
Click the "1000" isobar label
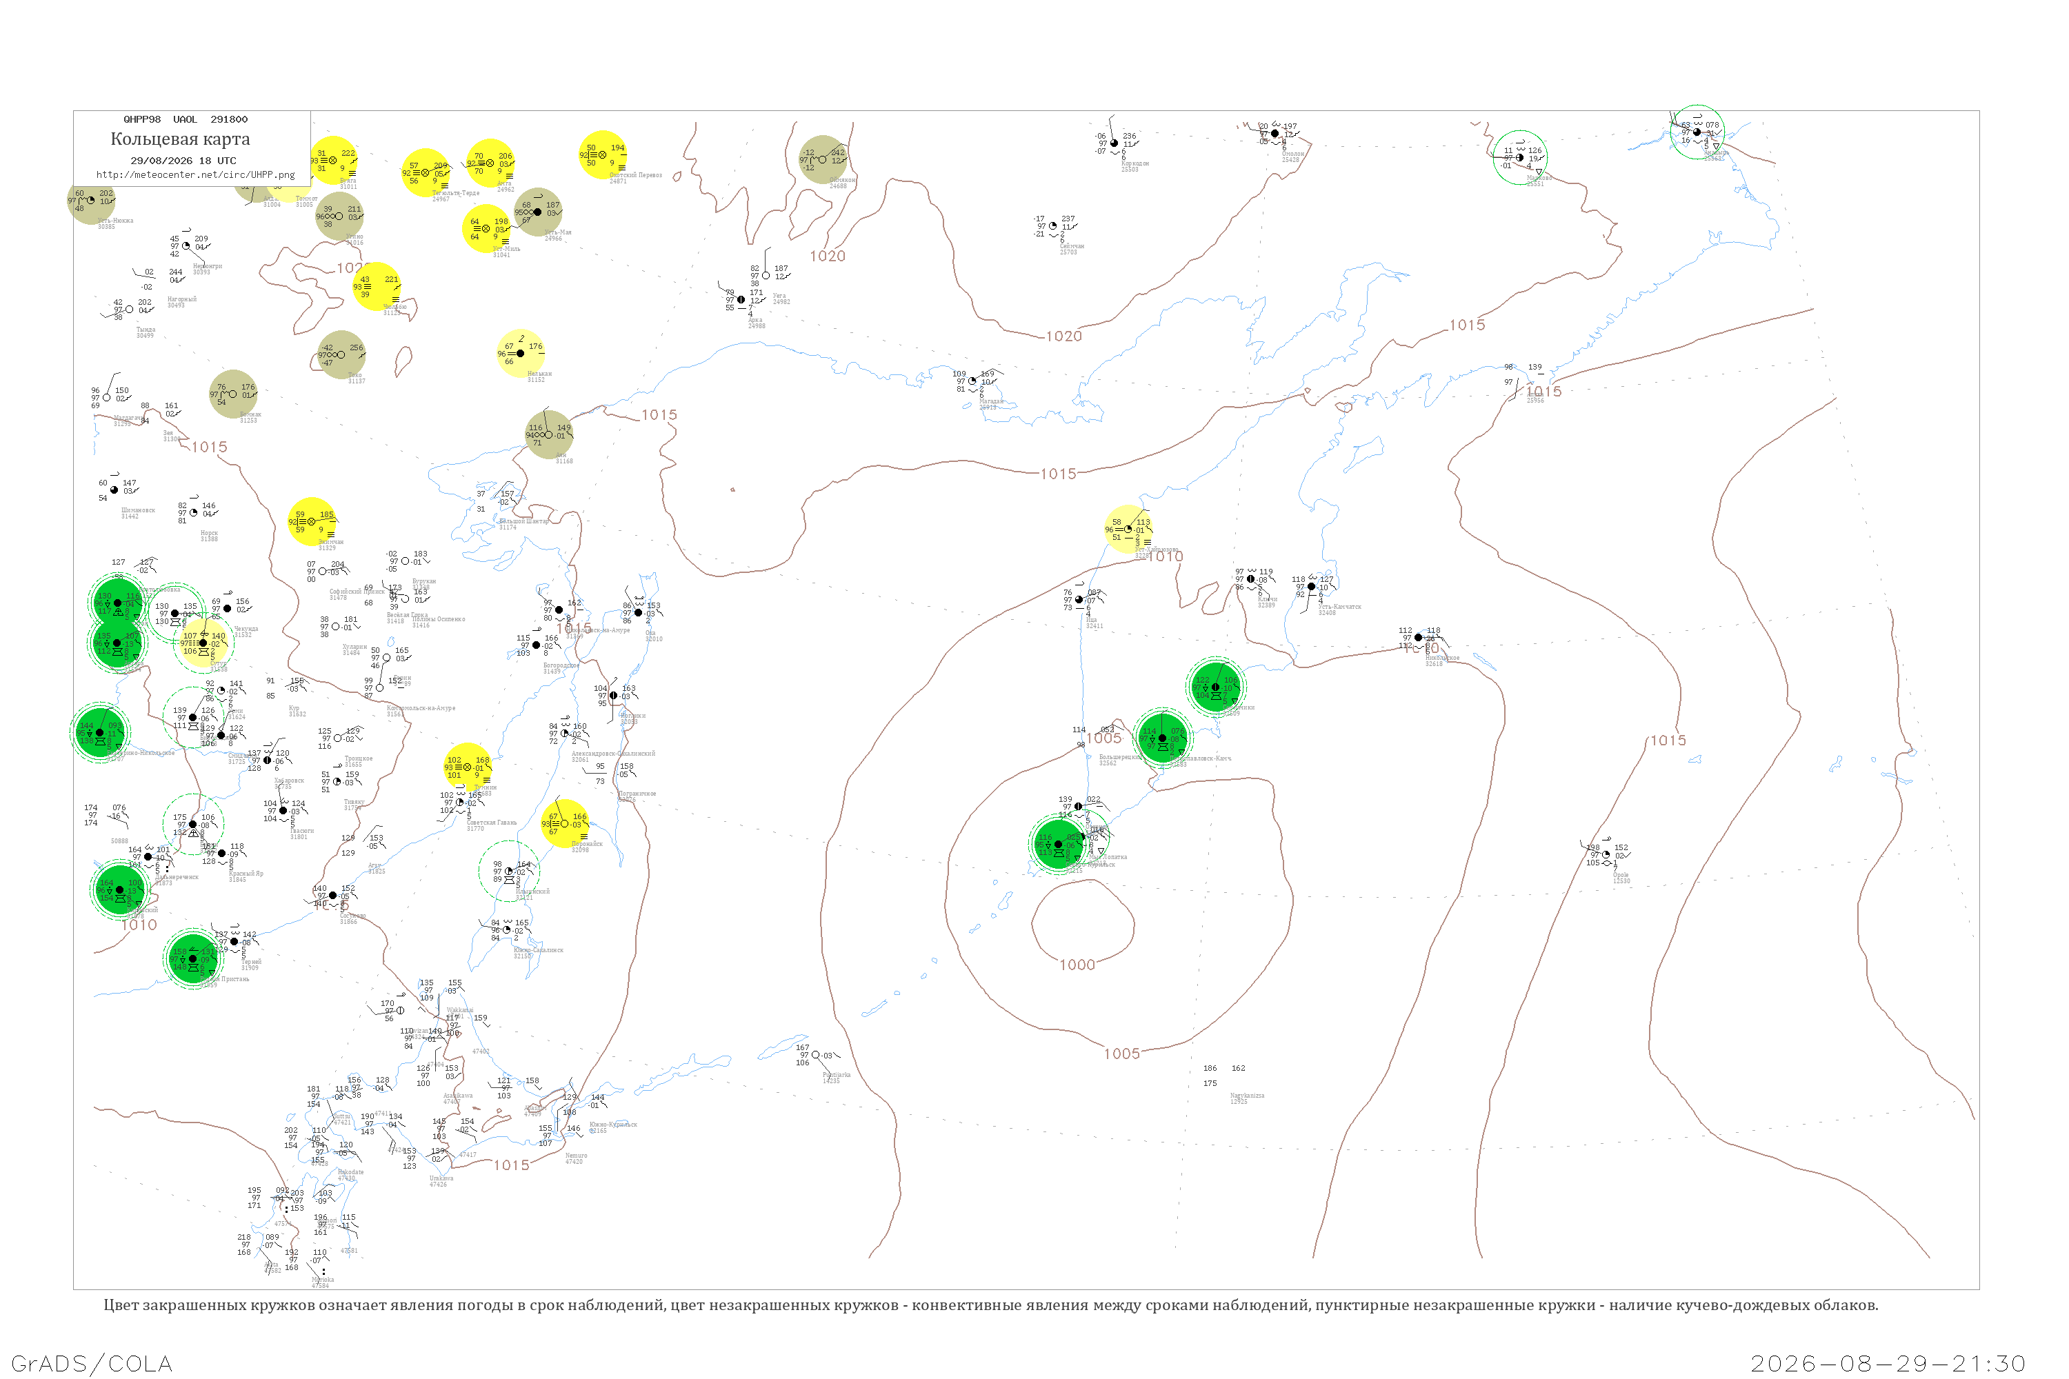click(1077, 965)
